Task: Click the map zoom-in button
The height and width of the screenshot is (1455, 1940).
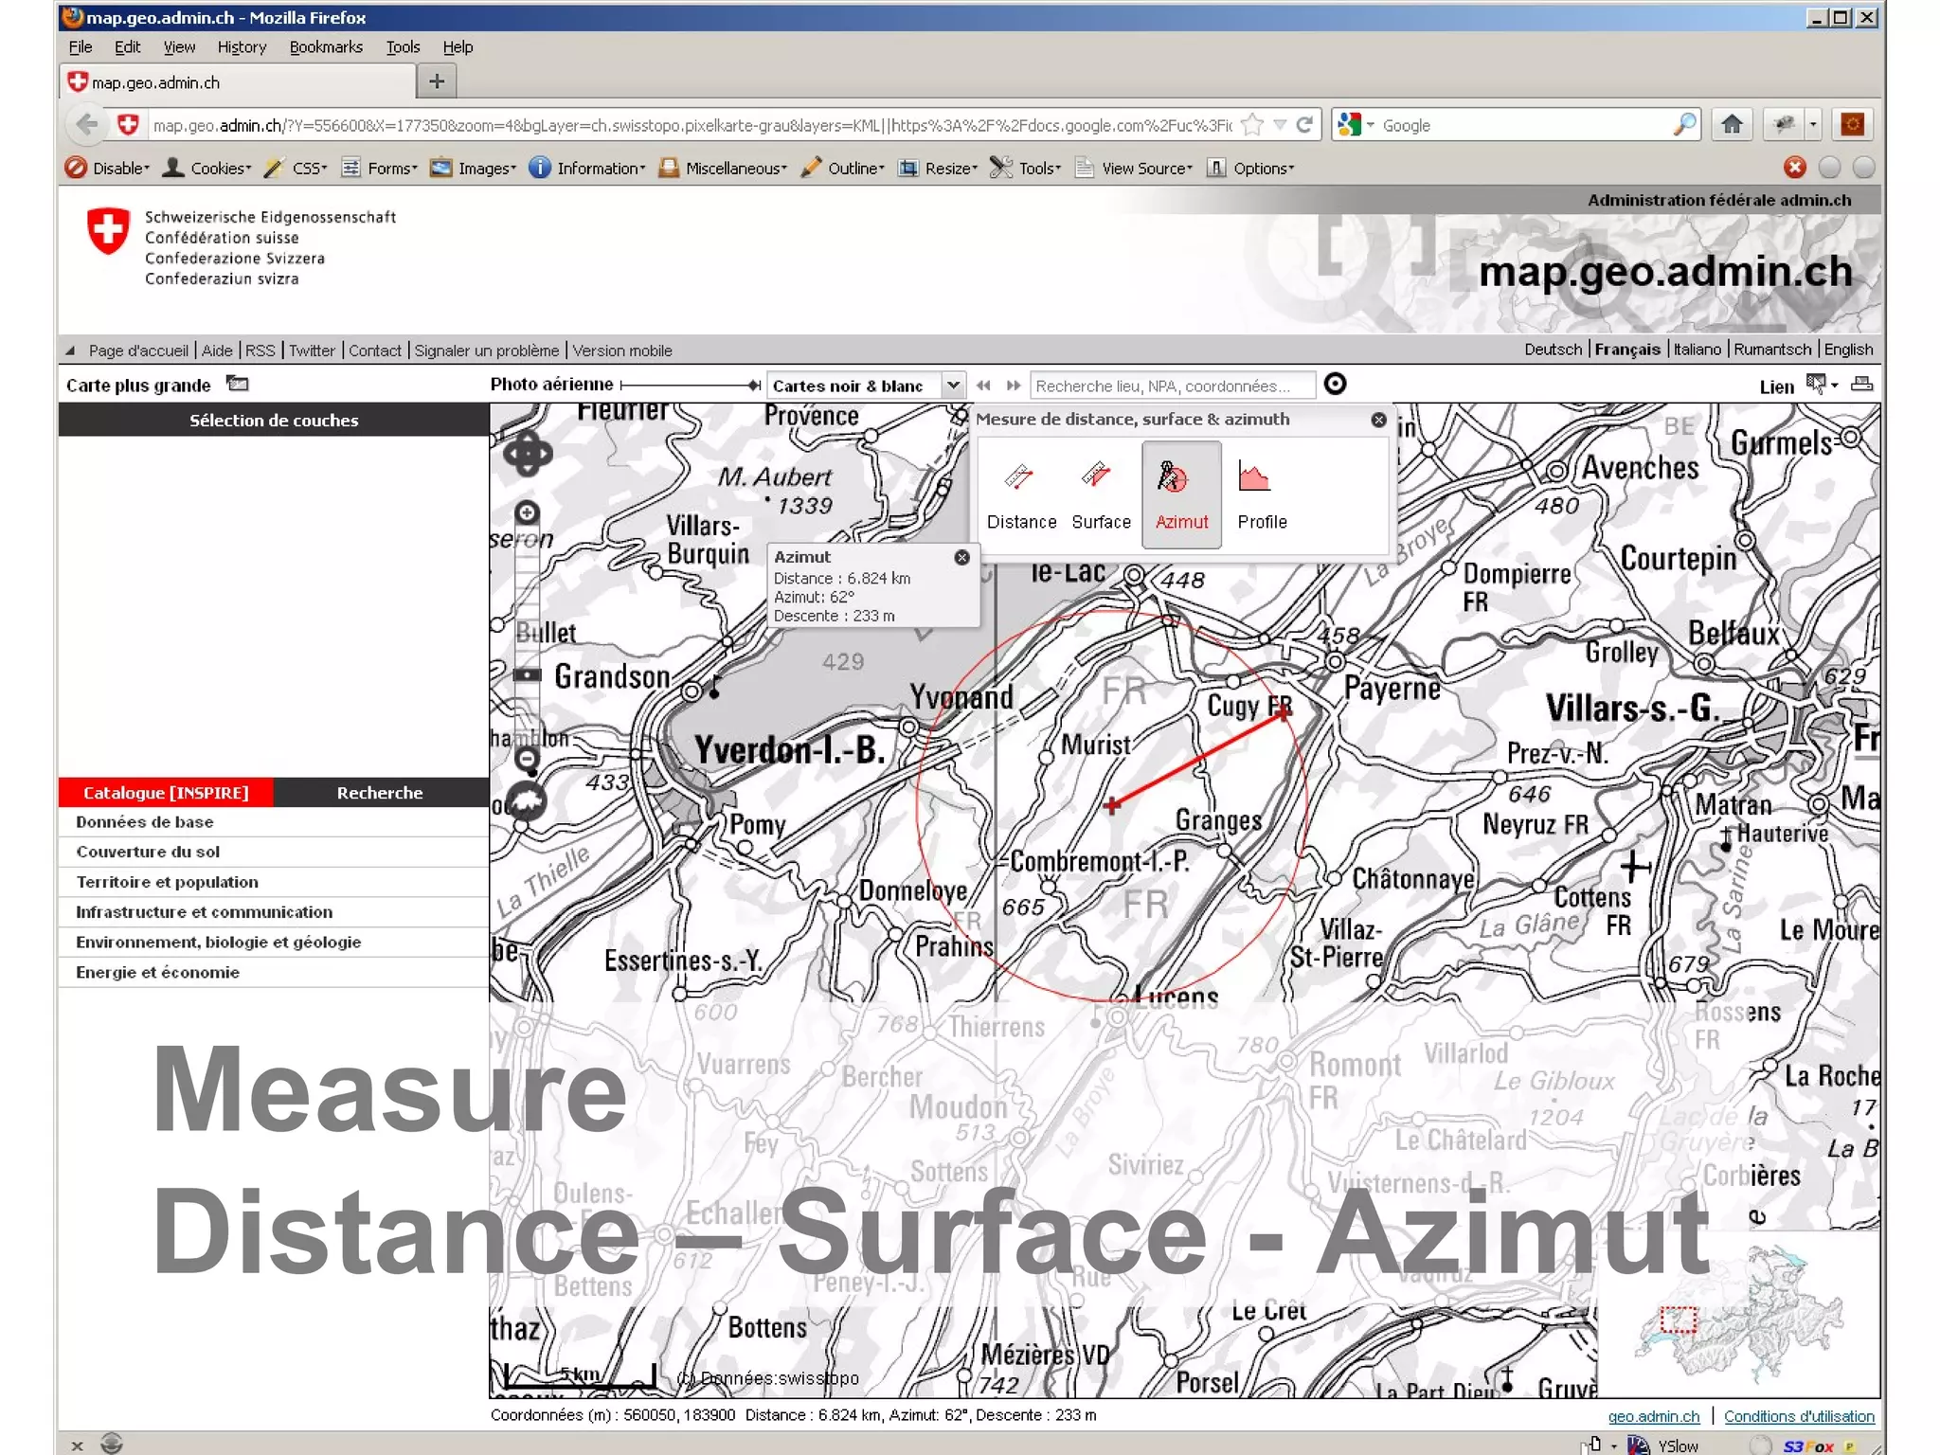Action: pos(527,512)
